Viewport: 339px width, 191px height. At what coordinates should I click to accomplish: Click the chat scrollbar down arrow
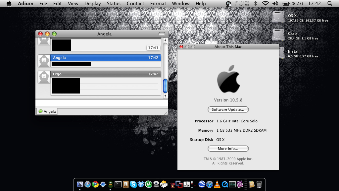(x=165, y=96)
